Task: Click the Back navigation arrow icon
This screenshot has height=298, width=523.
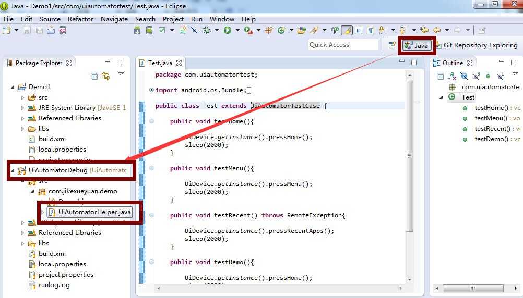Action: (437, 31)
